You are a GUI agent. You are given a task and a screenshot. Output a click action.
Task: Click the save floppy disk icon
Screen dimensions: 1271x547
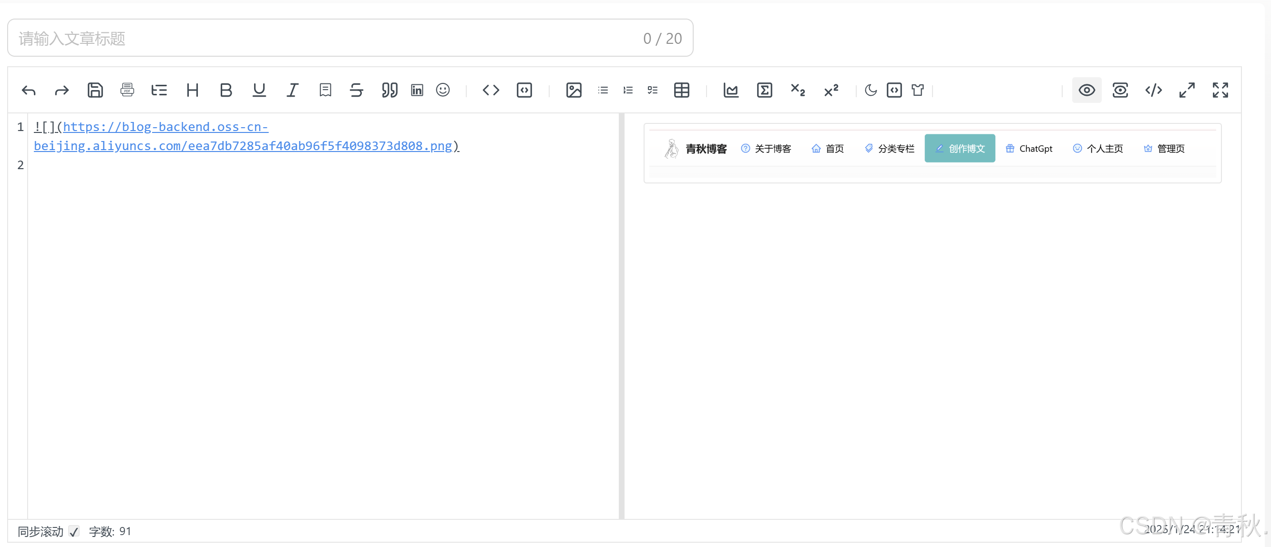[x=95, y=90]
